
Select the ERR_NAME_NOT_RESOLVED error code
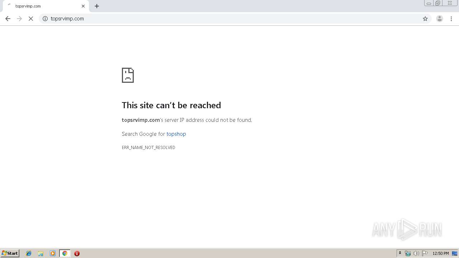pyautogui.click(x=148, y=148)
